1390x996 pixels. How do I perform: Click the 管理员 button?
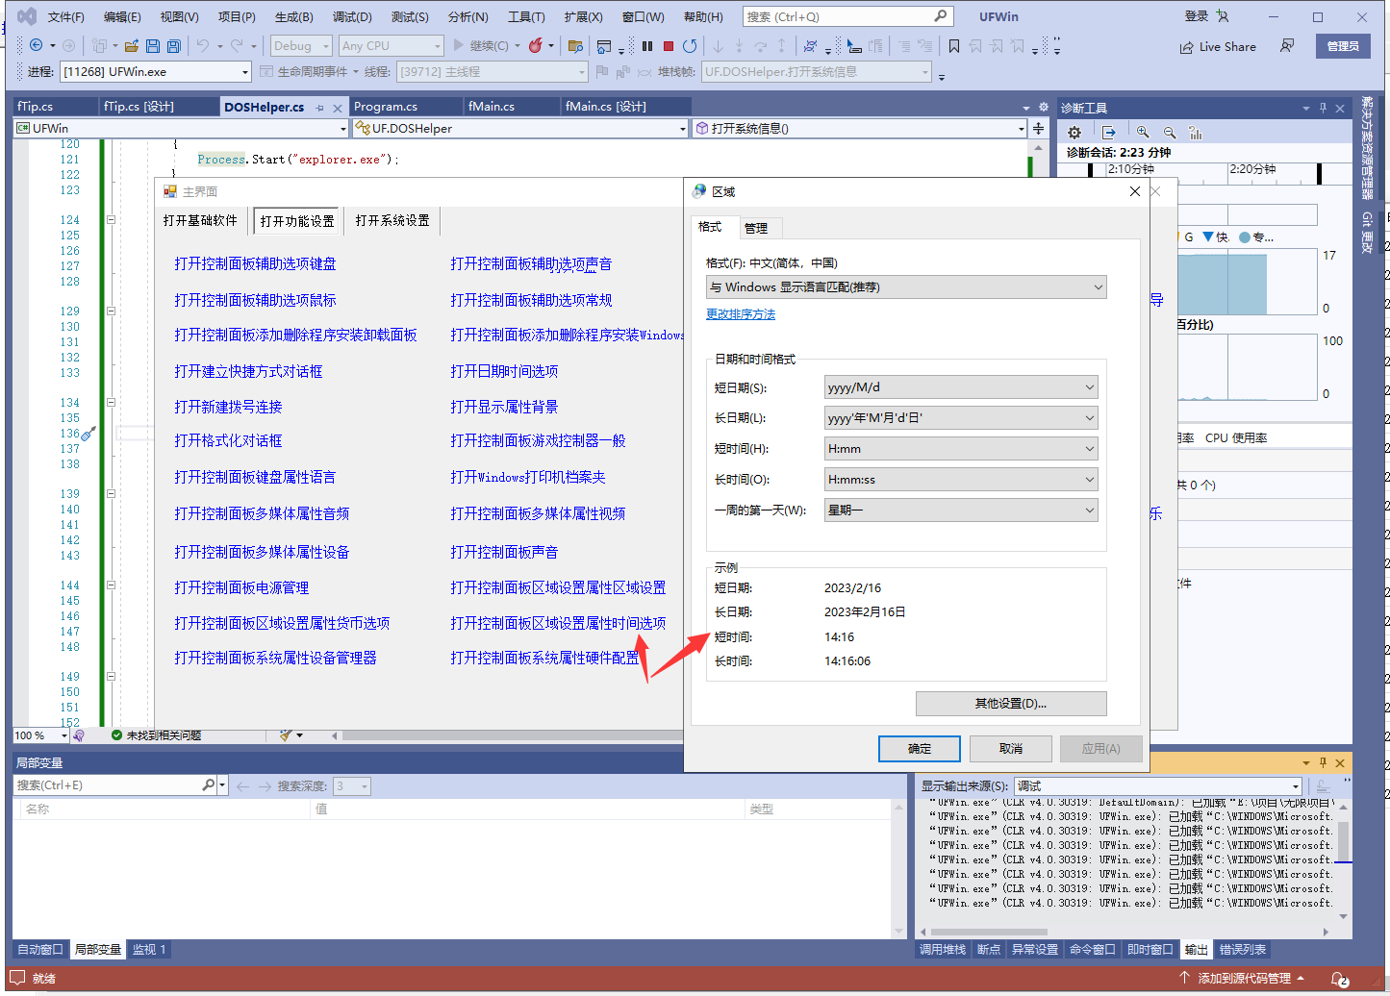1343,46
